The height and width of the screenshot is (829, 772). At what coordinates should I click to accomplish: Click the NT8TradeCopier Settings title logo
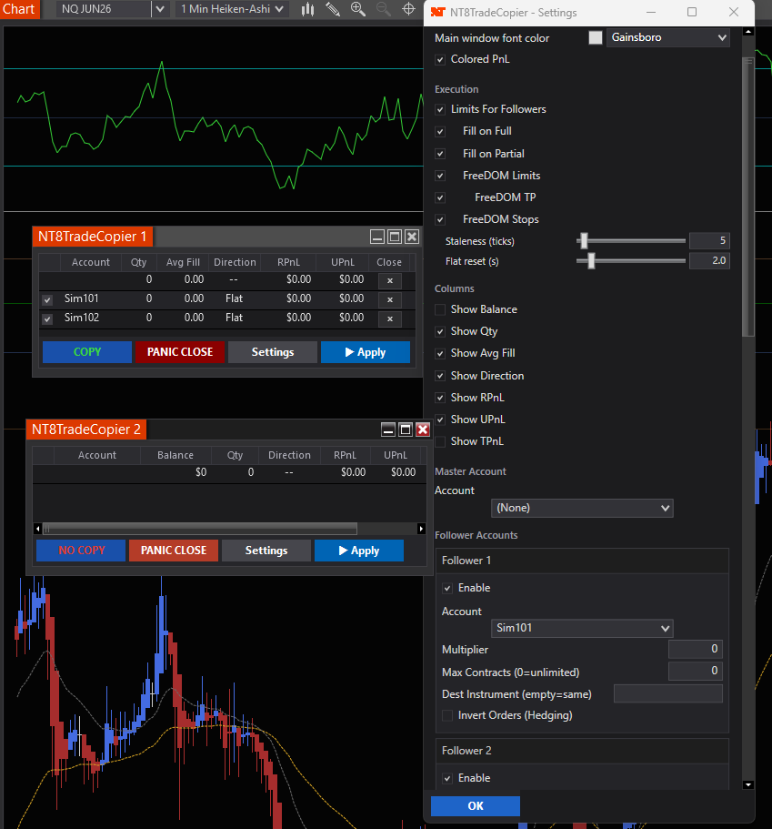[438, 12]
